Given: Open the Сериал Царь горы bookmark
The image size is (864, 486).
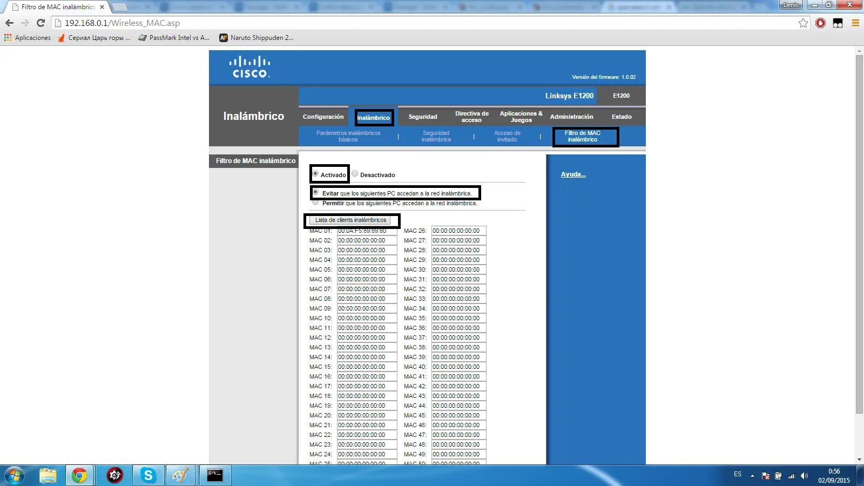Looking at the screenshot, I should pyautogui.click(x=94, y=38).
